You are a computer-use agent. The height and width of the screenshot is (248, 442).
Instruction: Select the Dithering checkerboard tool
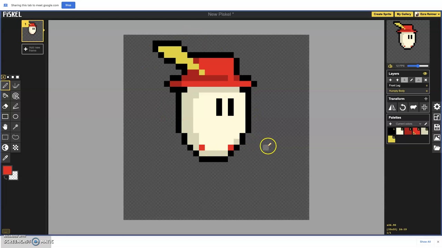16,147
